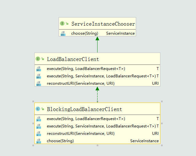Screen dimensions: 196x156
Task: Click the blue class icon of BlockingLoadBalancerClient
Action: click(38, 109)
